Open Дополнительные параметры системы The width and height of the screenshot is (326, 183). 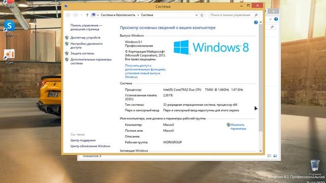pyautogui.click(x=91, y=62)
